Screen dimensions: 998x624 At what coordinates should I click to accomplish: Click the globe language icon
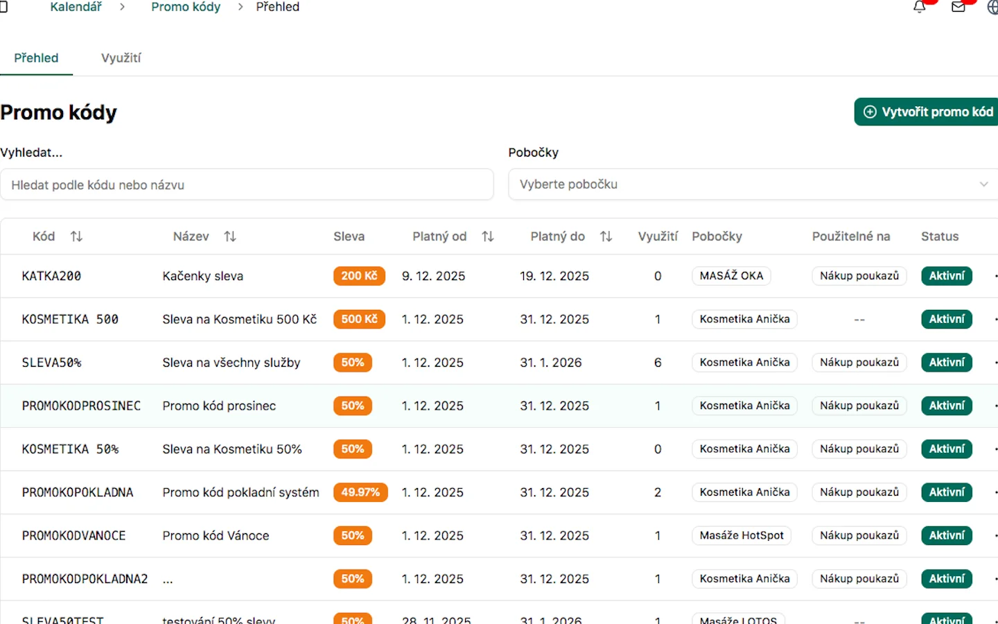click(x=992, y=7)
